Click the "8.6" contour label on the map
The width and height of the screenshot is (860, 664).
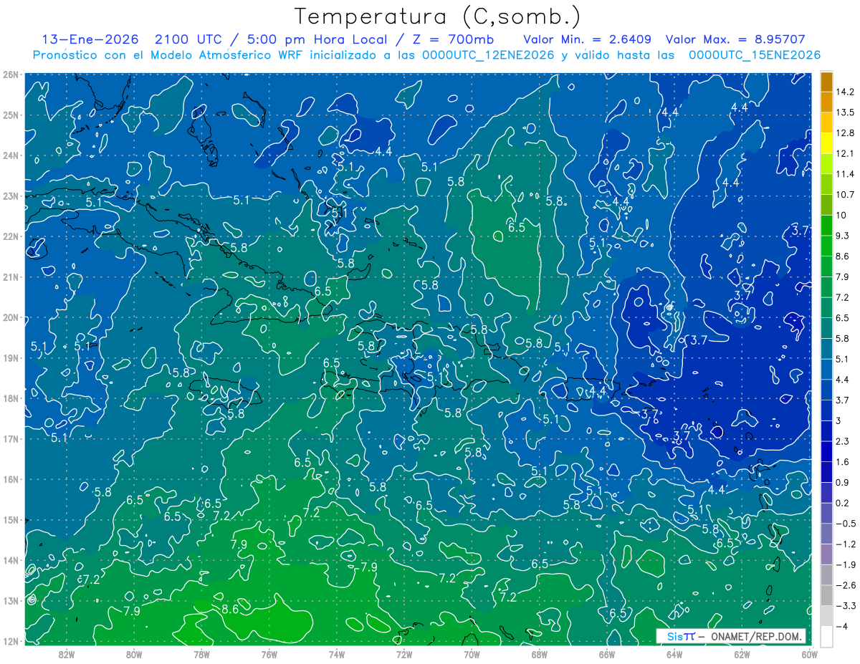pyautogui.click(x=230, y=610)
